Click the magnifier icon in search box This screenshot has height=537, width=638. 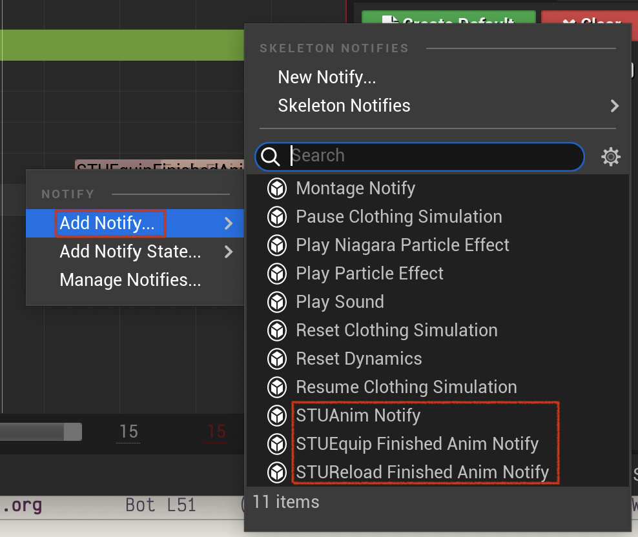tap(270, 157)
